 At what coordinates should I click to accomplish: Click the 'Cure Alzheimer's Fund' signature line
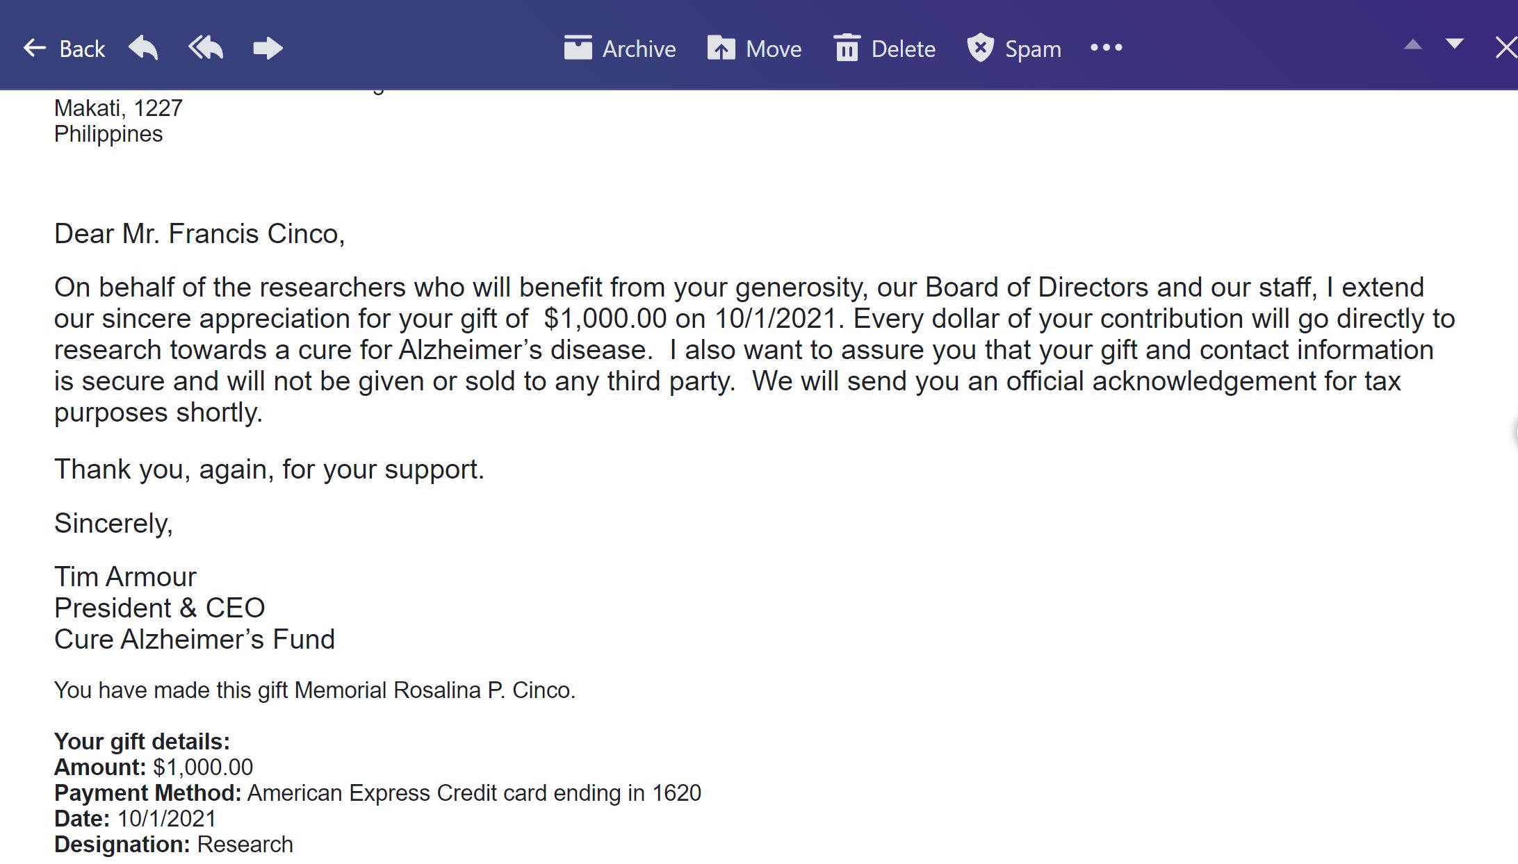pyautogui.click(x=195, y=639)
